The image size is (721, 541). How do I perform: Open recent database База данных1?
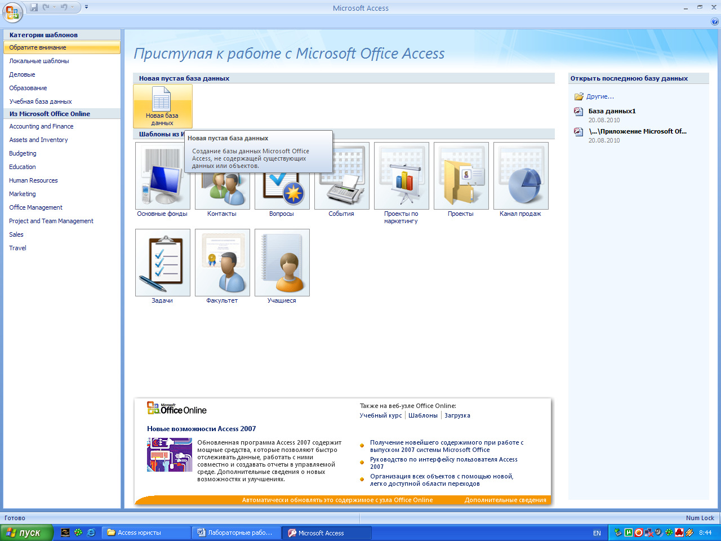click(612, 111)
